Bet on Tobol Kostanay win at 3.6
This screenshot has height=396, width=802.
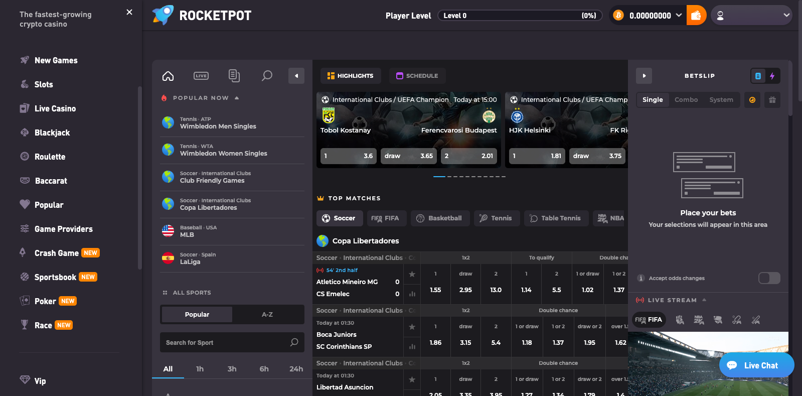[349, 156]
